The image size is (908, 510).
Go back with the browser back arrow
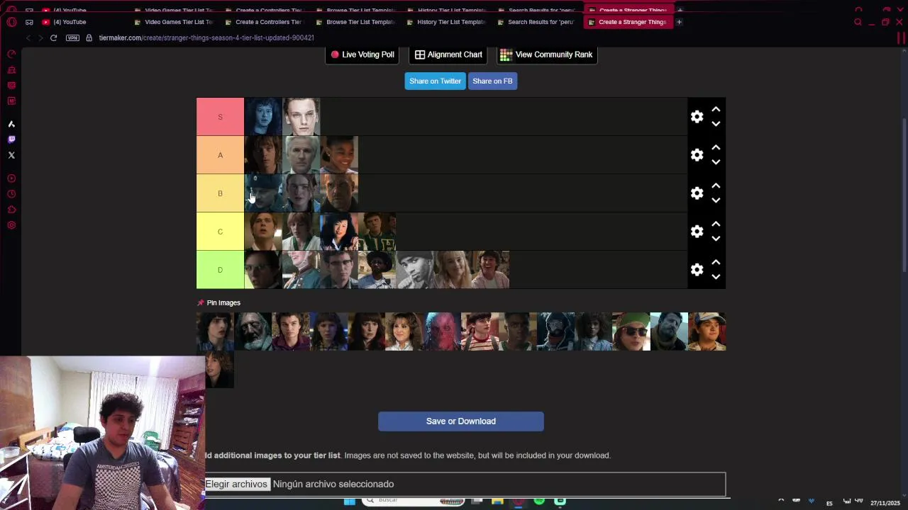coord(28,38)
